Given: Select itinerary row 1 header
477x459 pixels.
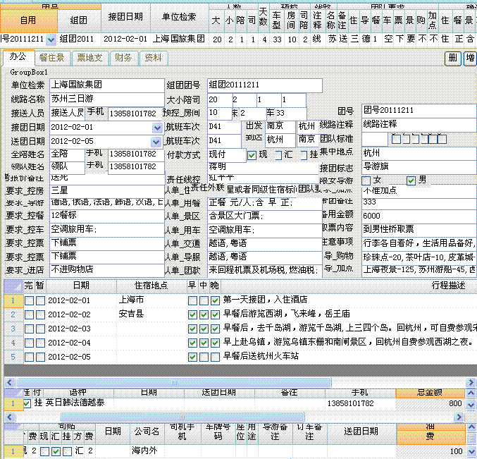Looking at the screenshot, I should 13,301.
